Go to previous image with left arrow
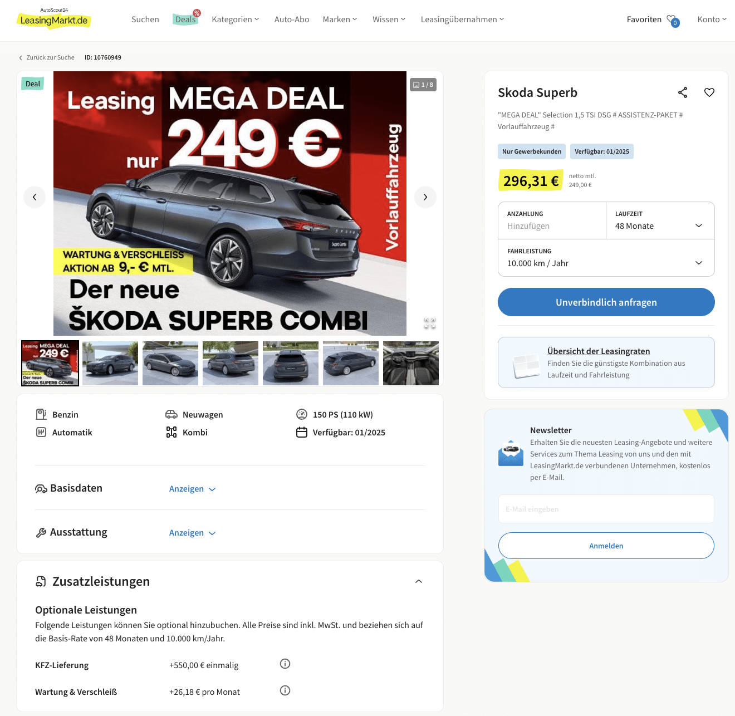The width and height of the screenshot is (735, 716). [x=35, y=197]
